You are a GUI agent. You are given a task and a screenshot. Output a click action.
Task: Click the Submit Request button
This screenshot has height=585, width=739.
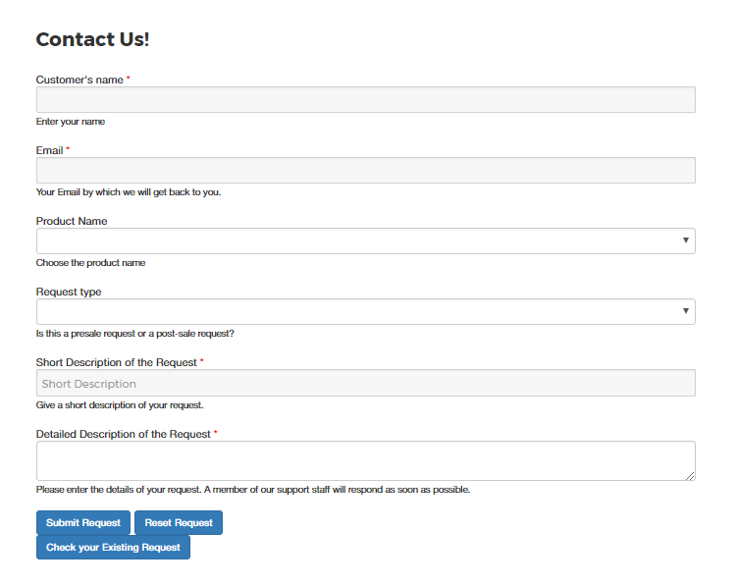(83, 523)
